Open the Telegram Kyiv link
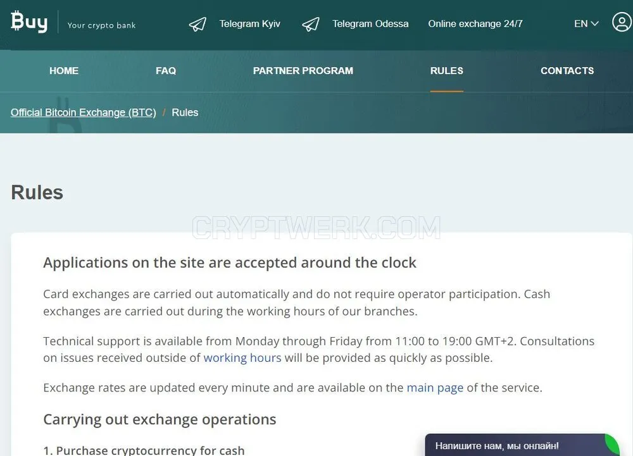The height and width of the screenshot is (456, 633). pos(249,24)
